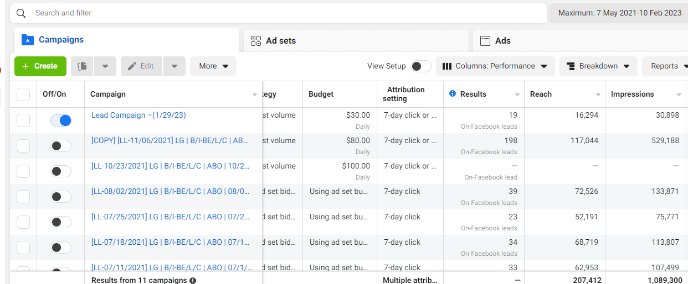
Task: Switch to the Ad sets tab
Action: click(281, 41)
